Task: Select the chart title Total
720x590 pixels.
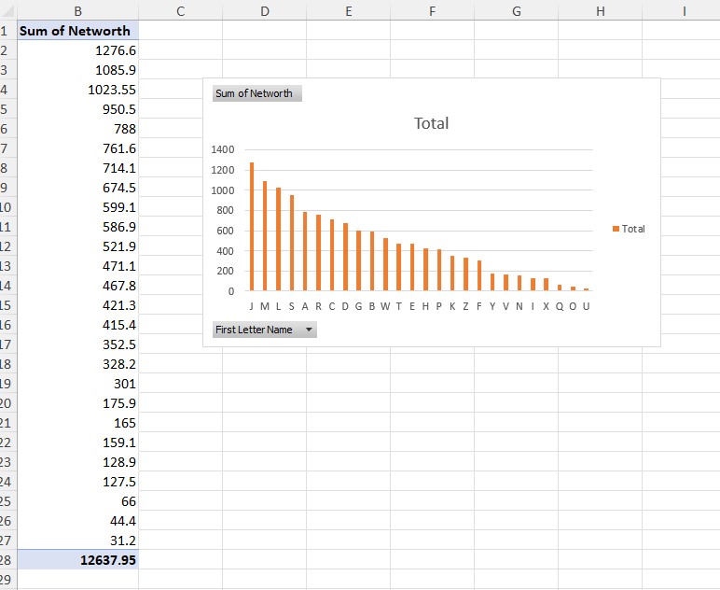Action: [x=431, y=123]
